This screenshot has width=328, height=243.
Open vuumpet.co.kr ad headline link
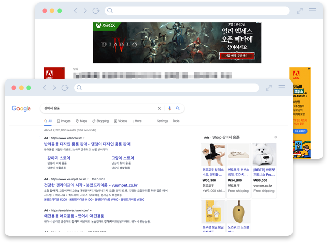(x=91, y=185)
